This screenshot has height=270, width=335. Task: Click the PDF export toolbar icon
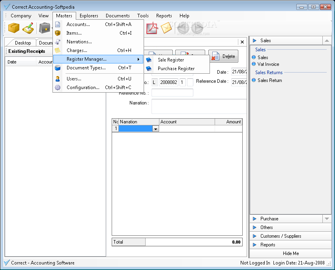pos(152,28)
